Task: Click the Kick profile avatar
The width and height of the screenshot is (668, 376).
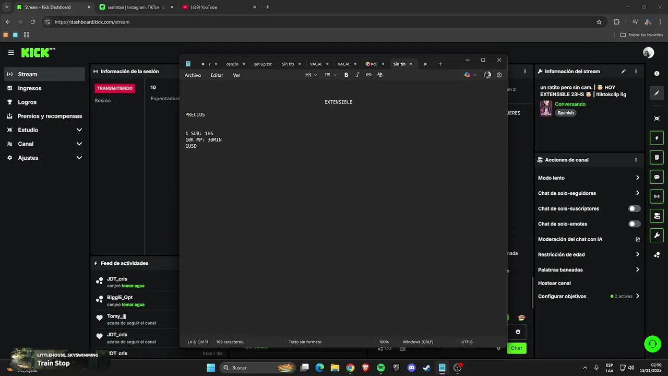Action: 648,53
